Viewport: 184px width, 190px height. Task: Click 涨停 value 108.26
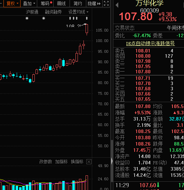[143, 144]
